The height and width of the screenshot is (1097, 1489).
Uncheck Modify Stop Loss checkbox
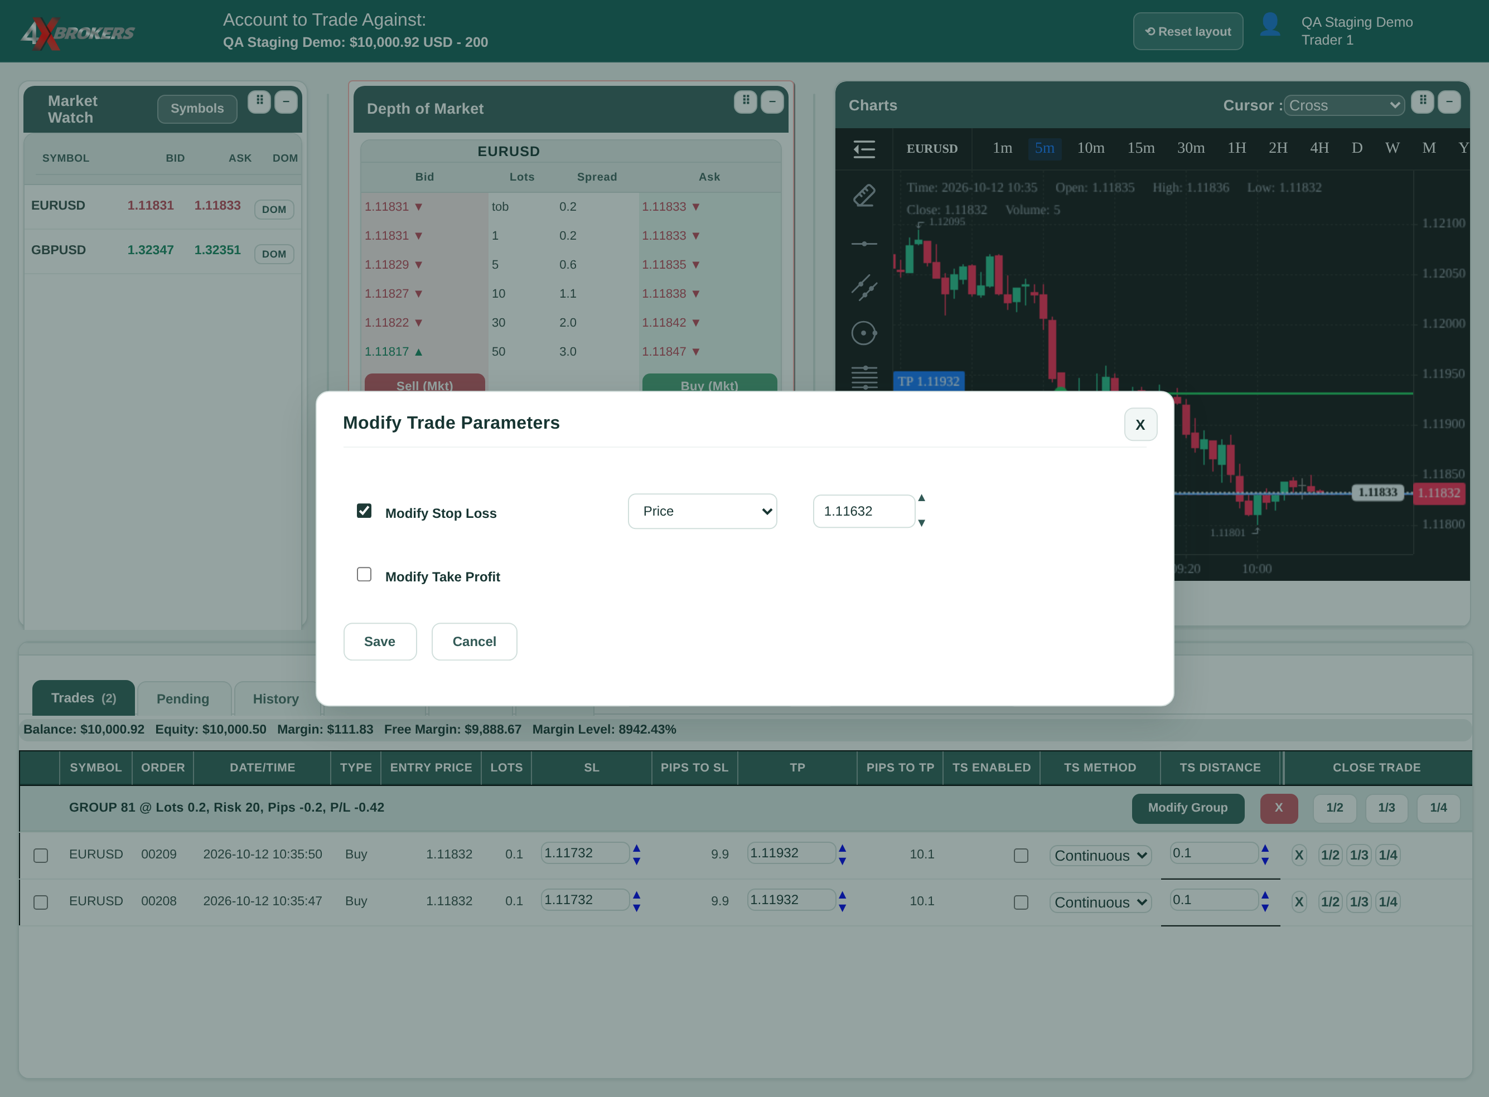pyautogui.click(x=364, y=511)
